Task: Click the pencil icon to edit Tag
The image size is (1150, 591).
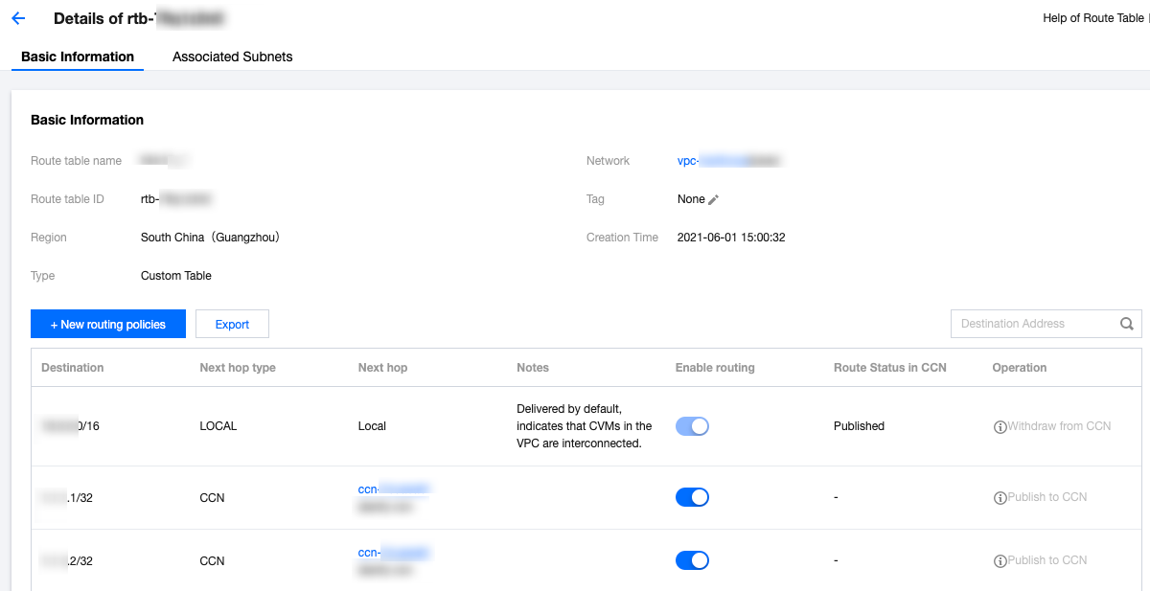Action: (713, 199)
